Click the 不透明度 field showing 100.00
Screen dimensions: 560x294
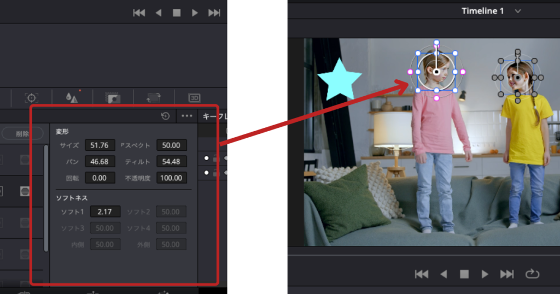coord(171,178)
